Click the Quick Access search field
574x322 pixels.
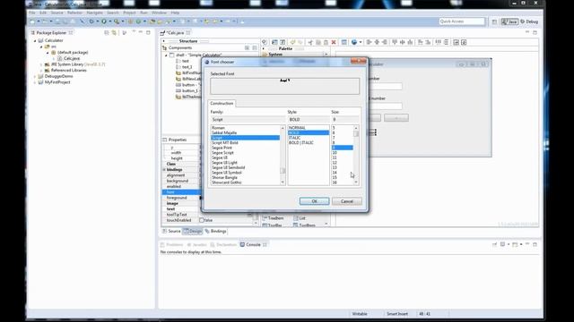(462, 21)
